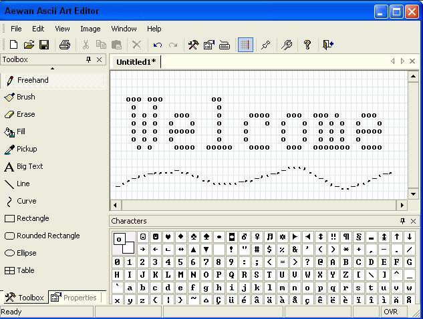Select the Freehand tool
Image resolution: width=423 pixels, height=319 pixels.
pyautogui.click(x=53, y=80)
